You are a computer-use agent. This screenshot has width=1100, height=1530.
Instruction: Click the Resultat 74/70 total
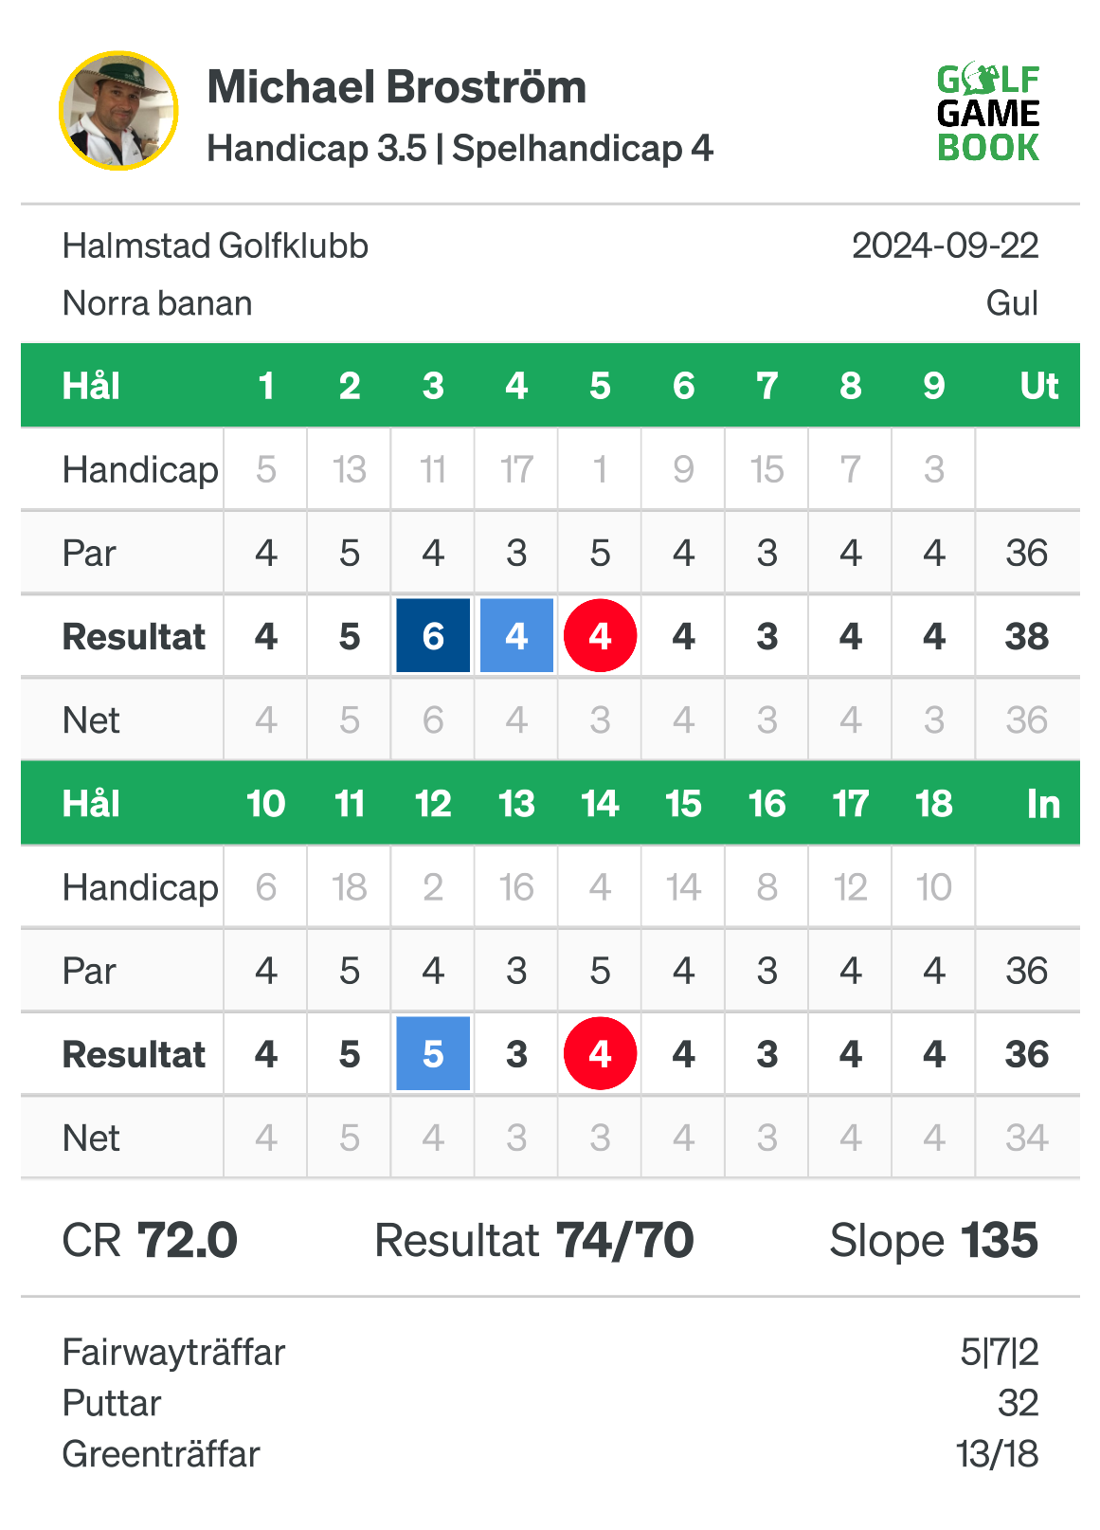click(x=534, y=1240)
